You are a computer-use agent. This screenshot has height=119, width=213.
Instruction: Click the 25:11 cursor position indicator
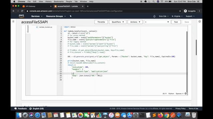point(164,94)
